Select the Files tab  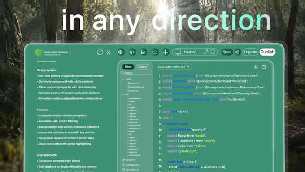click(128, 67)
